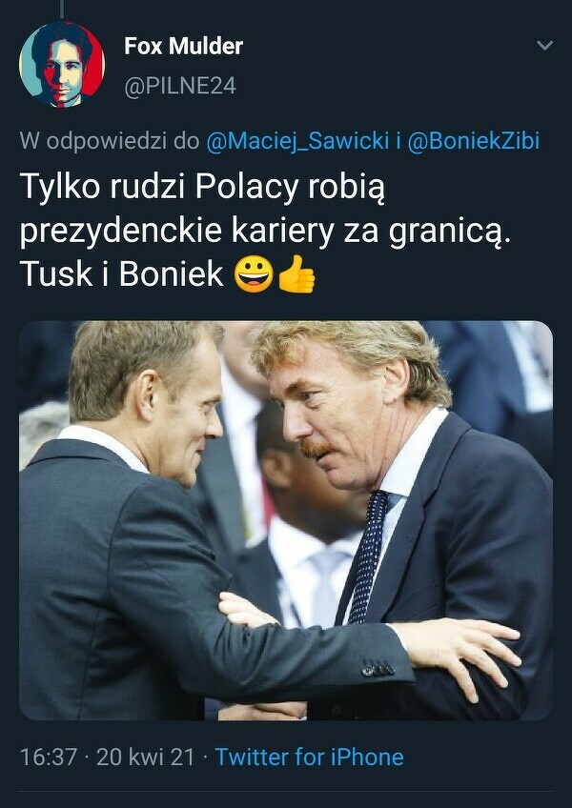Screen dimensions: 572x808
Task: Tap the thread connector line above avatar
Action: pyautogui.click(x=61, y=9)
